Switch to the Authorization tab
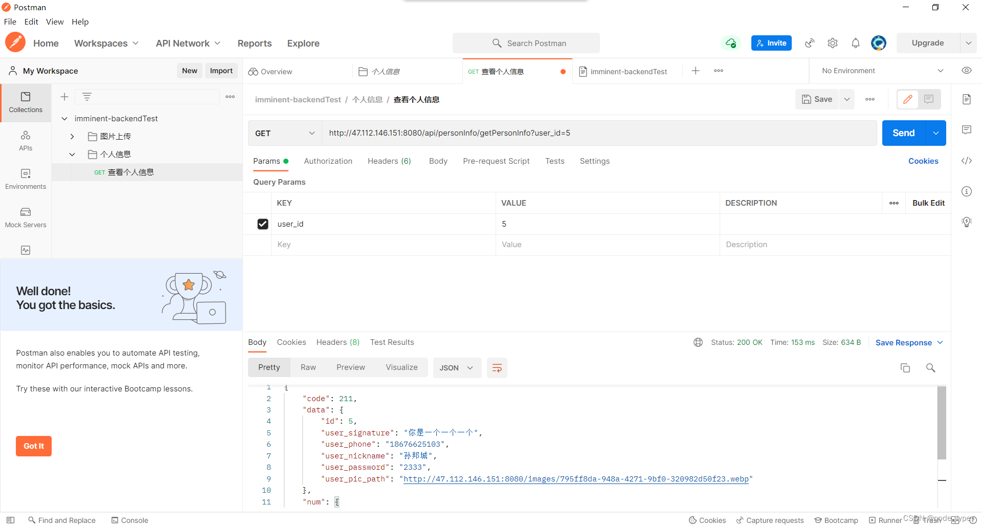The width and height of the screenshot is (982, 527). tap(328, 161)
